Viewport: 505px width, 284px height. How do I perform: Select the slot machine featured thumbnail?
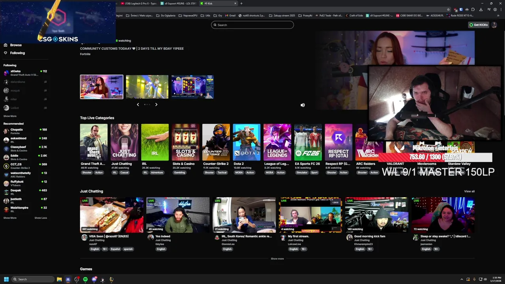(193, 87)
